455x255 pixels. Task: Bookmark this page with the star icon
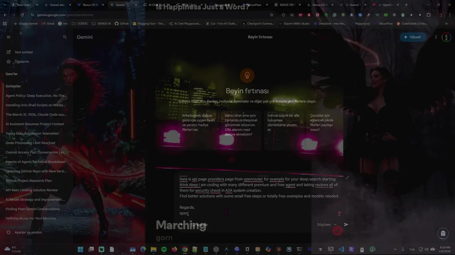click(272, 15)
